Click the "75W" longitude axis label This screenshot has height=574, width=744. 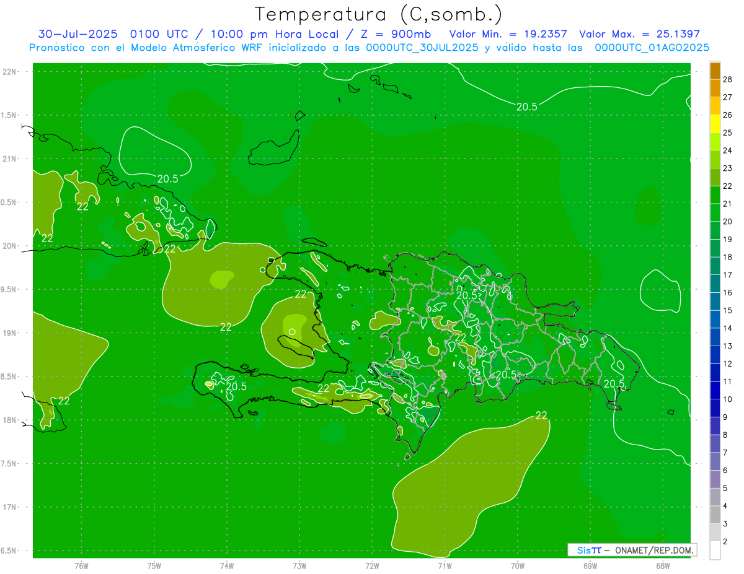coord(154,565)
